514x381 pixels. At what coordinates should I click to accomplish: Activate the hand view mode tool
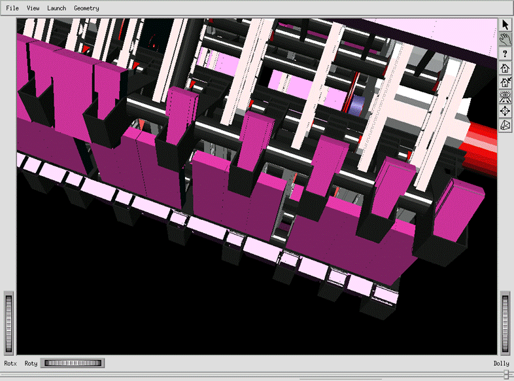click(505, 39)
